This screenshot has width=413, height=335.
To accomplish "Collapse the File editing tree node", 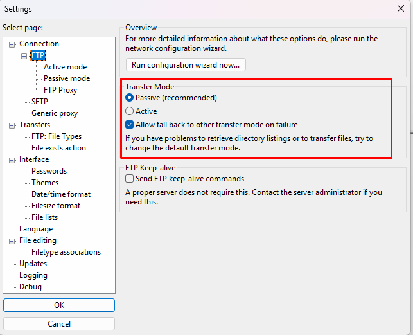I will tap(12, 241).
